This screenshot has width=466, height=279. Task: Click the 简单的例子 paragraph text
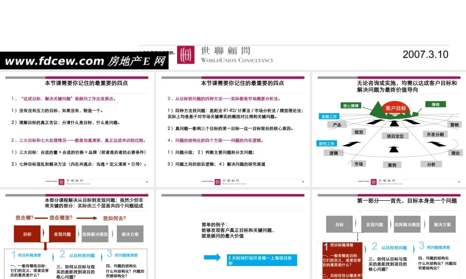238,230
